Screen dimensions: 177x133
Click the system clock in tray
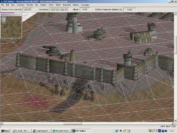172,131
